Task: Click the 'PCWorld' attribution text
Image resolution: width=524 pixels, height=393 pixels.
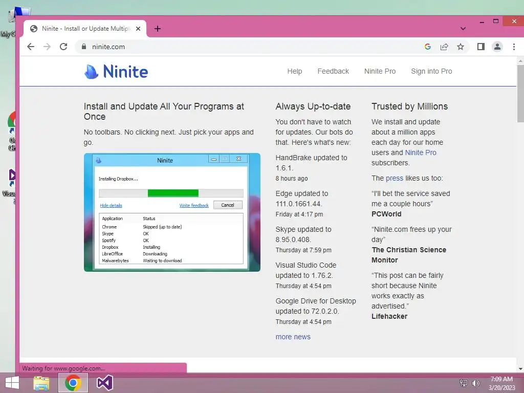Action: (386, 214)
